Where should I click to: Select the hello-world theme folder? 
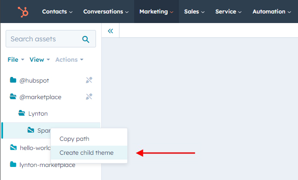(35, 148)
